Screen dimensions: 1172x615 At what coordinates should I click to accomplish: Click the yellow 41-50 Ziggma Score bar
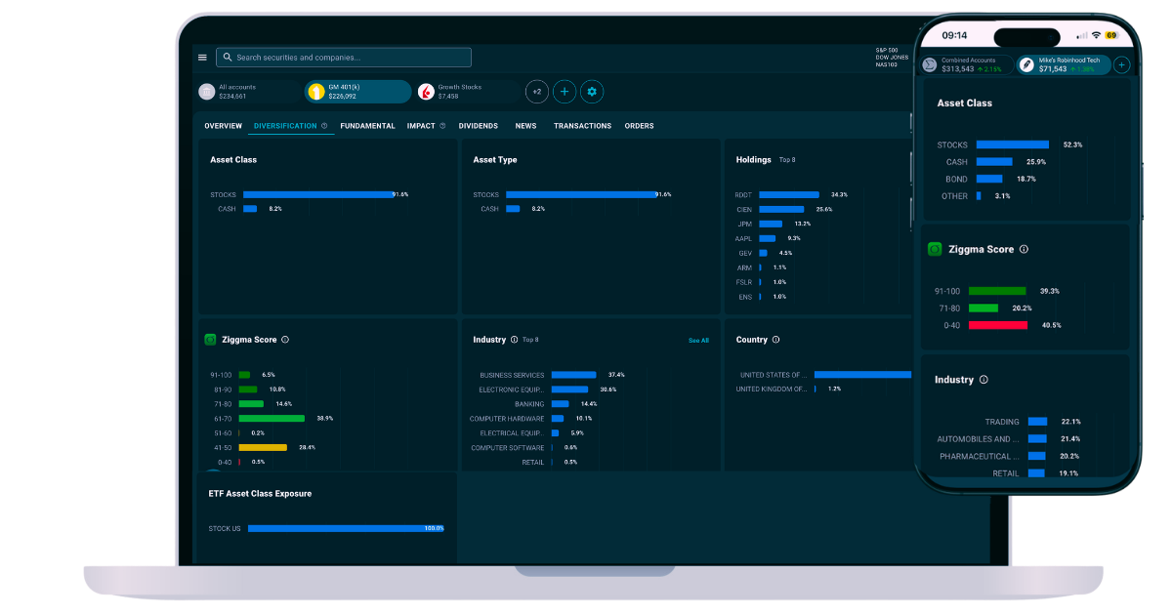(x=263, y=447)
